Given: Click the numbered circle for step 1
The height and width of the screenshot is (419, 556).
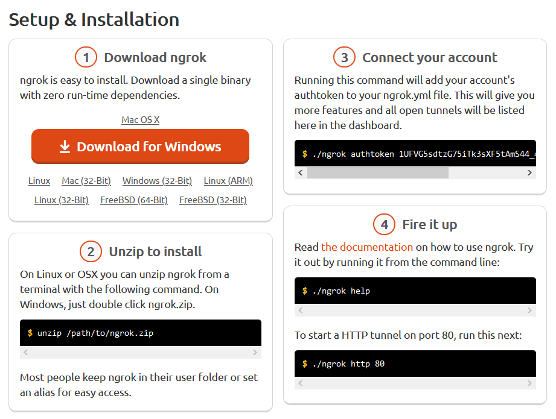Looking at the screenshot, I should [85, 57].
